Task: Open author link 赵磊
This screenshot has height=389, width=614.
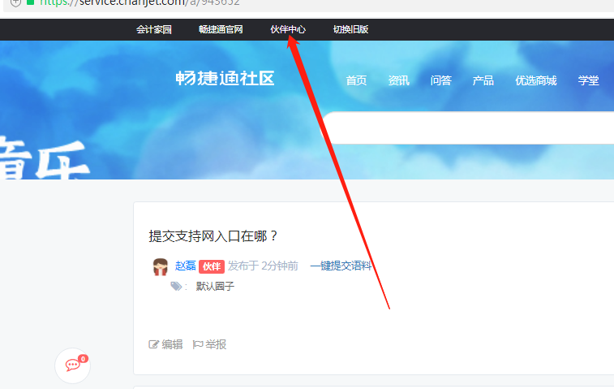Action: click(x=185, y=266)
